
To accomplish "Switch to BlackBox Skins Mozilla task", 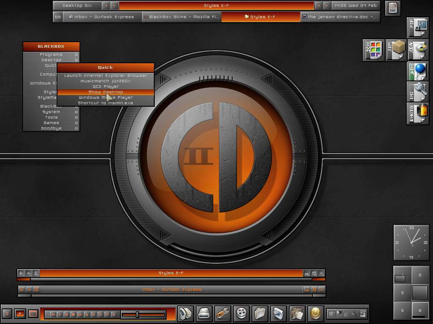I will (181, 17).
